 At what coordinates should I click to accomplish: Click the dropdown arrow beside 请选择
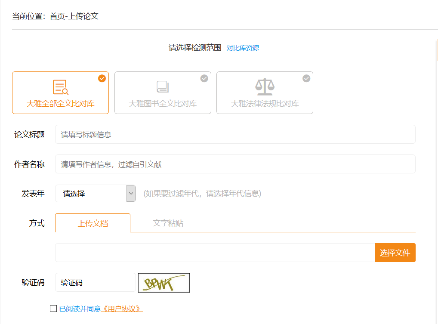pos(131,194)
